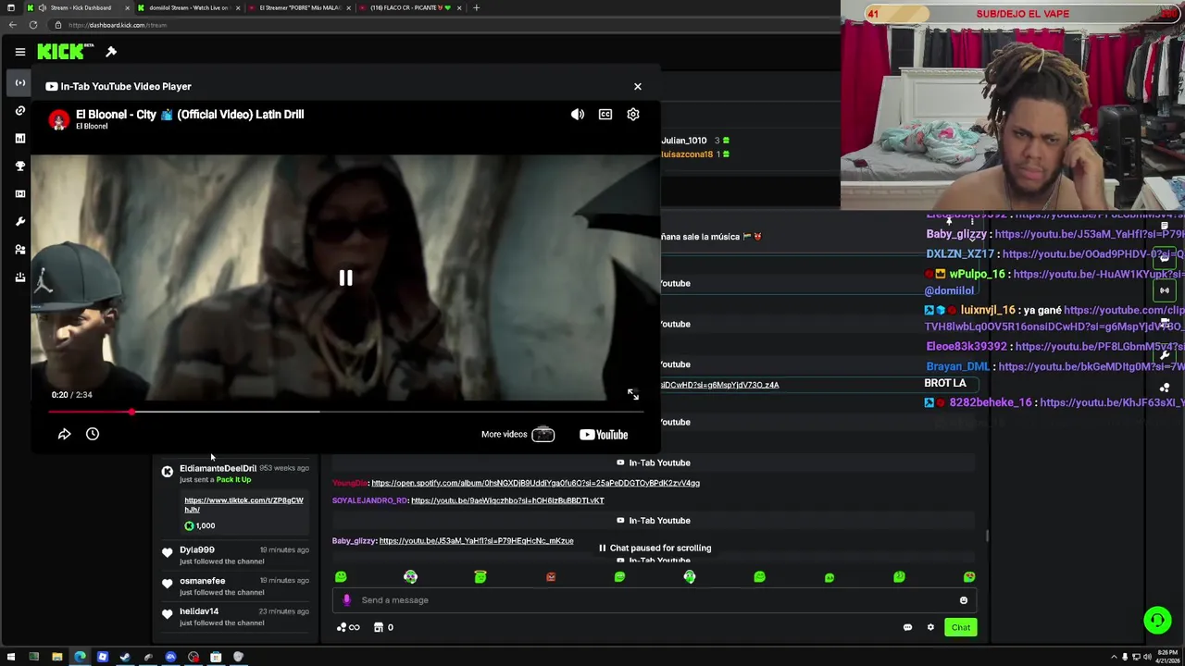
Task: Click the green support chat bubble icon
Action: (x=1157, y=620)
